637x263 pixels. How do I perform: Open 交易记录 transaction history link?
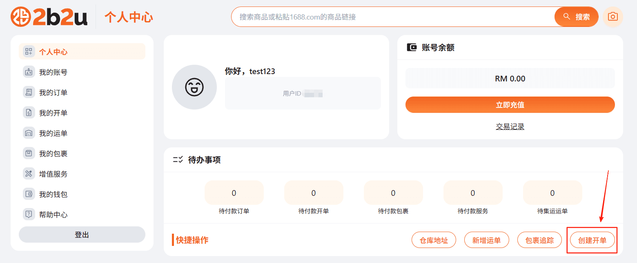[x=510, y=127]
